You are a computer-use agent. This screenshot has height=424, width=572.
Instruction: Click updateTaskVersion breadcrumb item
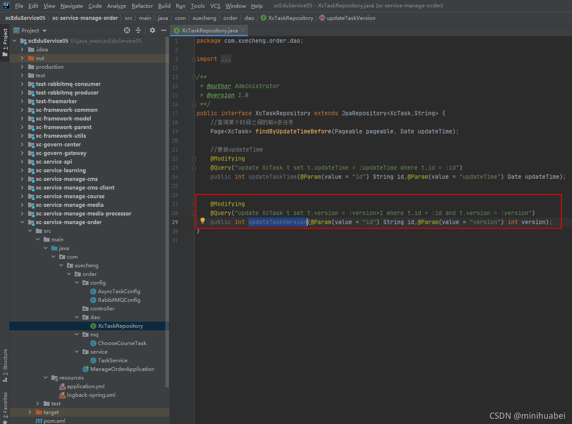coord(351,18)
